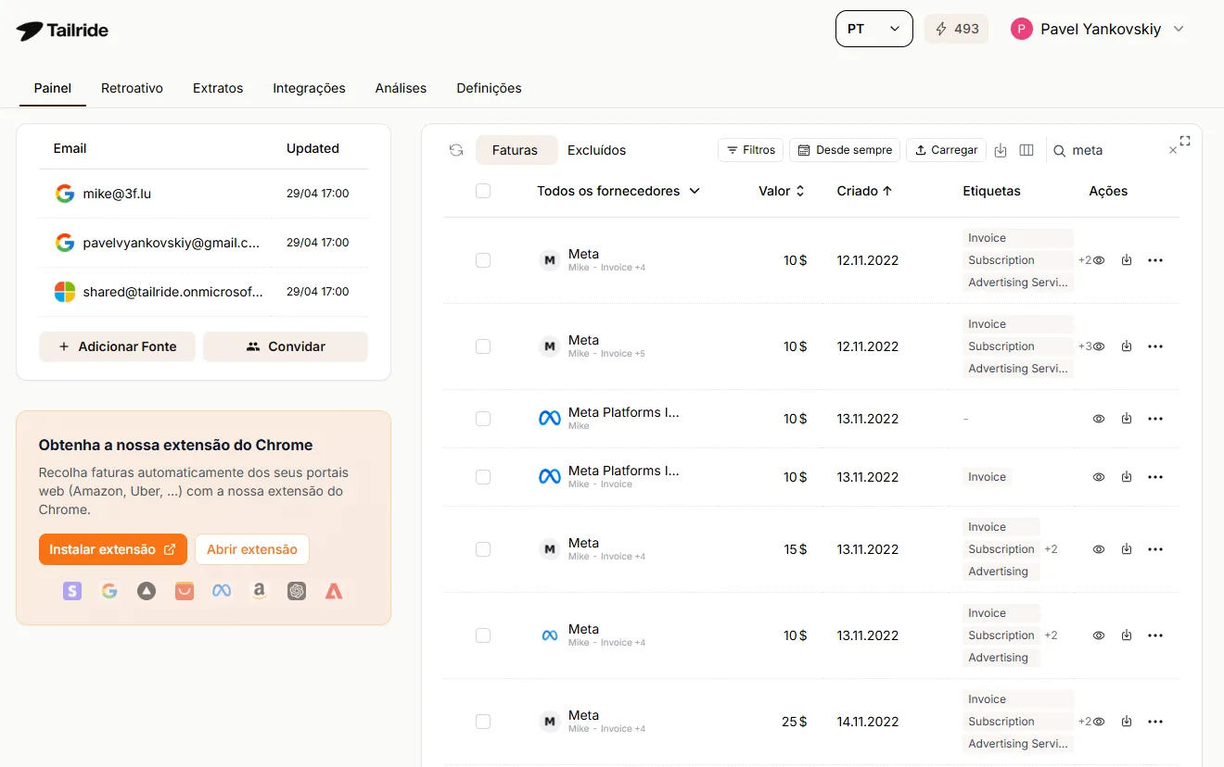This screenshot has height=767, width=1224.
Task: Click the Adicionar Fonte button
Action: (x=117, y=346)
